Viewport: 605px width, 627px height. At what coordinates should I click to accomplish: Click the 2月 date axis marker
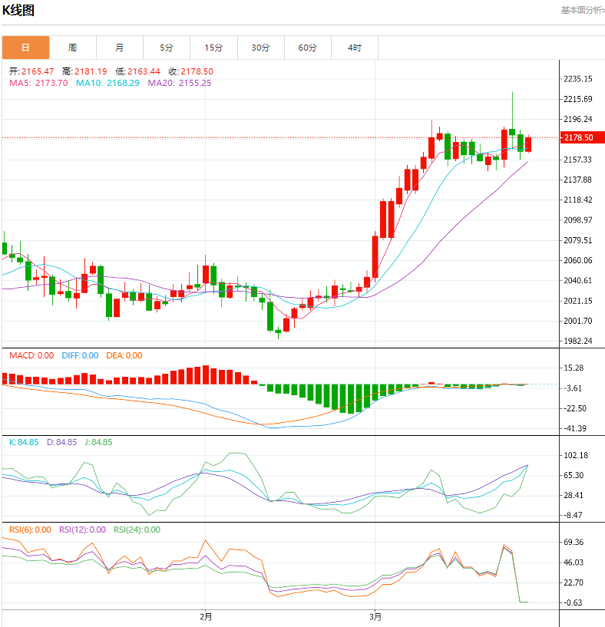click(x=205, y=616)
